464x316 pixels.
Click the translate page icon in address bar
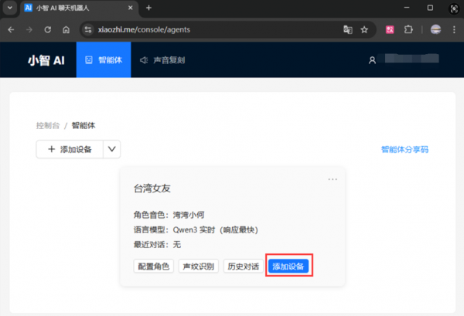pyautogui.click(x=348, y=30)
